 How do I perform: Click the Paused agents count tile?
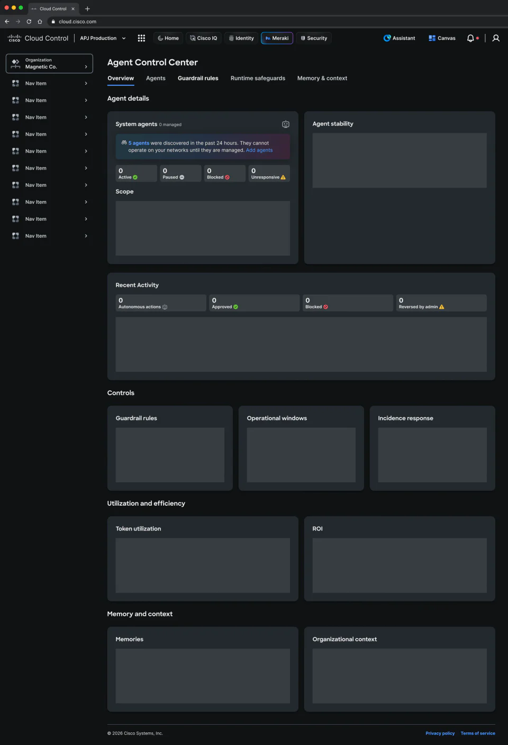(181, 173)
